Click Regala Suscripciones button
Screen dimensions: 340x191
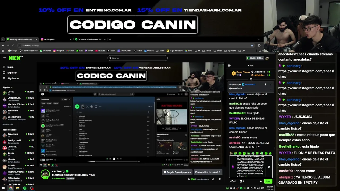[x=177, y=172]
